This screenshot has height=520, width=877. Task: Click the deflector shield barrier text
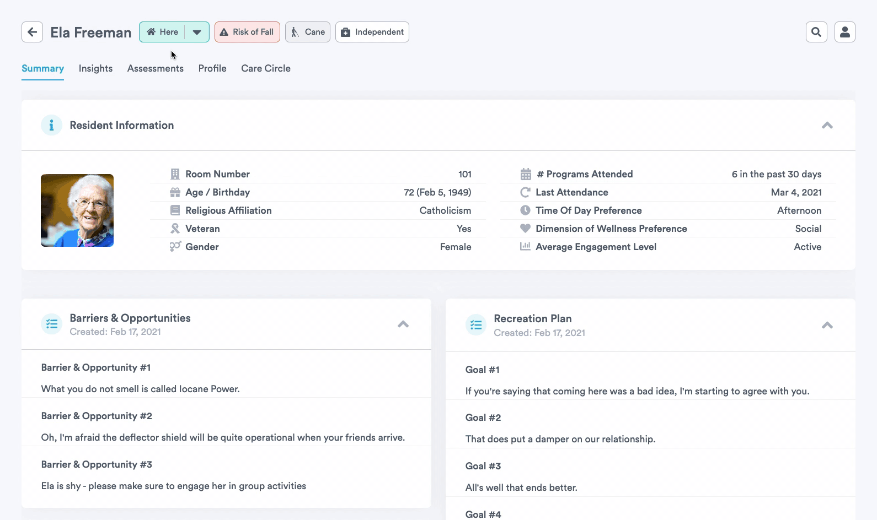223,437
